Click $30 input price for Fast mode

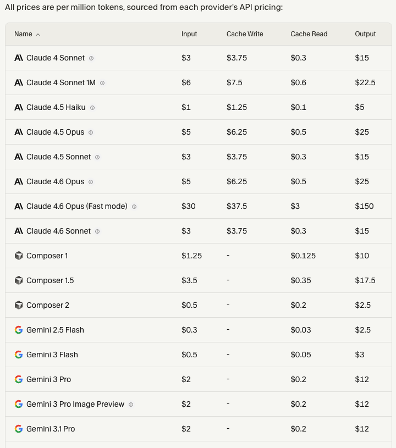(x=189, y=206)
